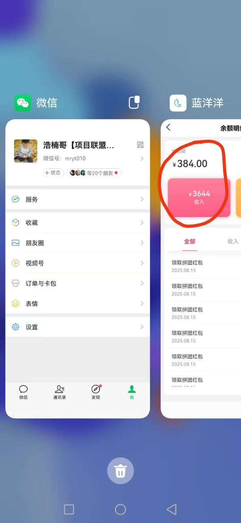Add a status with 状态 button

click(x=53, y=173)
